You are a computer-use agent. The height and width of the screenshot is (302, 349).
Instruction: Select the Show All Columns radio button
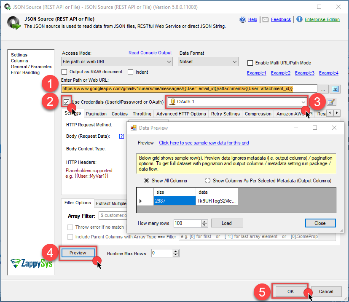click(147, 181)
